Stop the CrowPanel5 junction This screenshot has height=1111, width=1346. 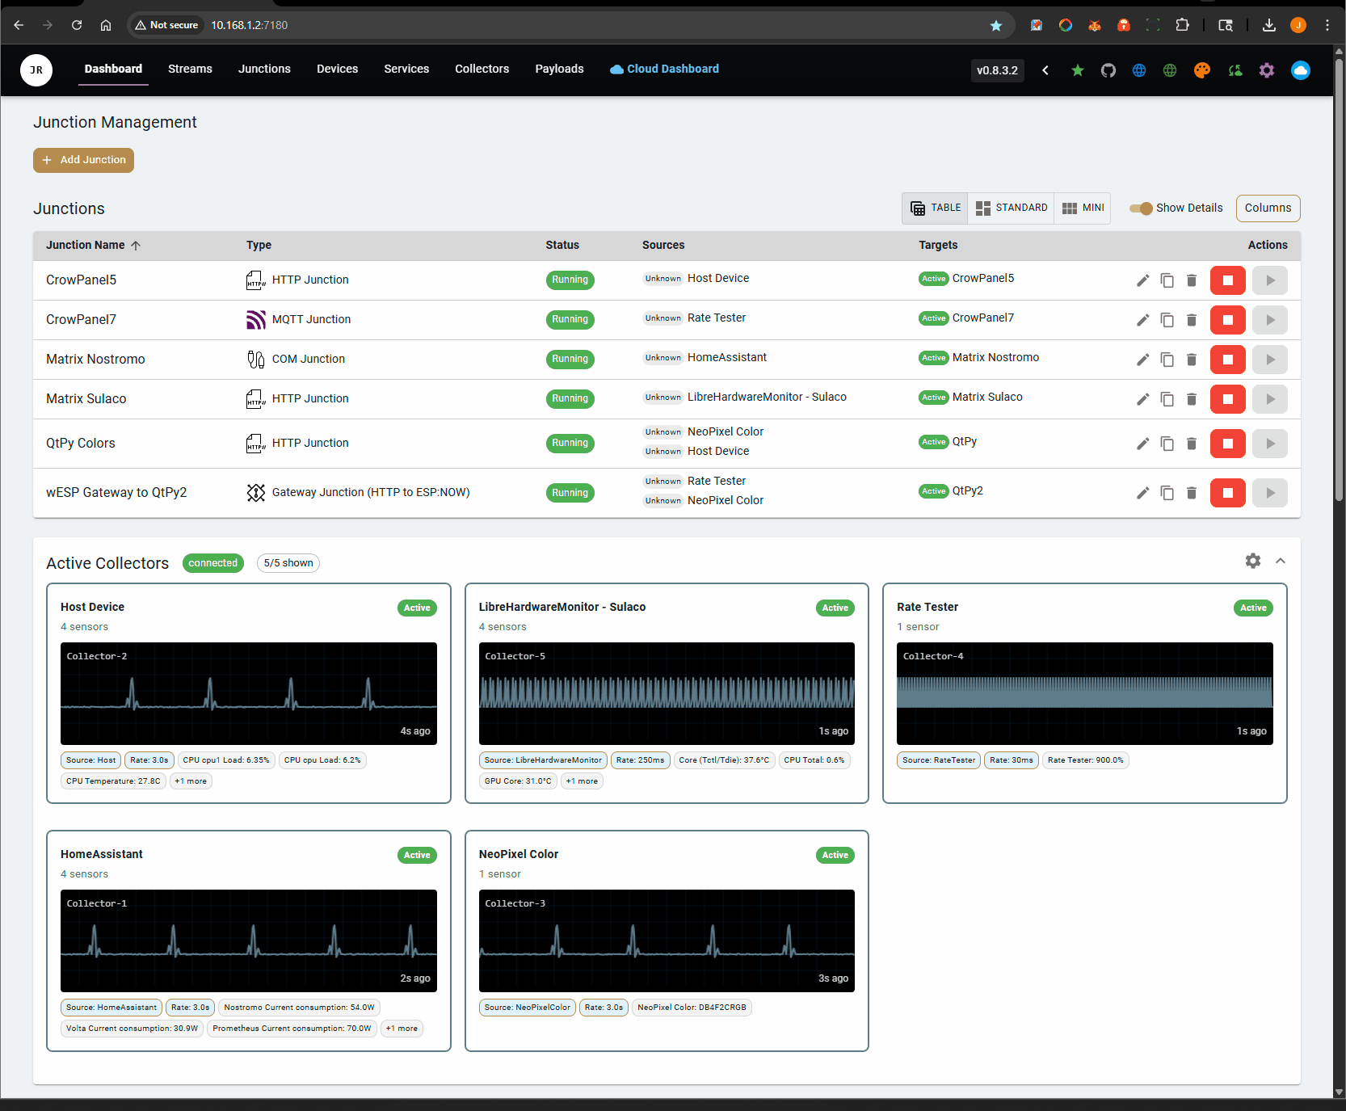click(1227, 280)
